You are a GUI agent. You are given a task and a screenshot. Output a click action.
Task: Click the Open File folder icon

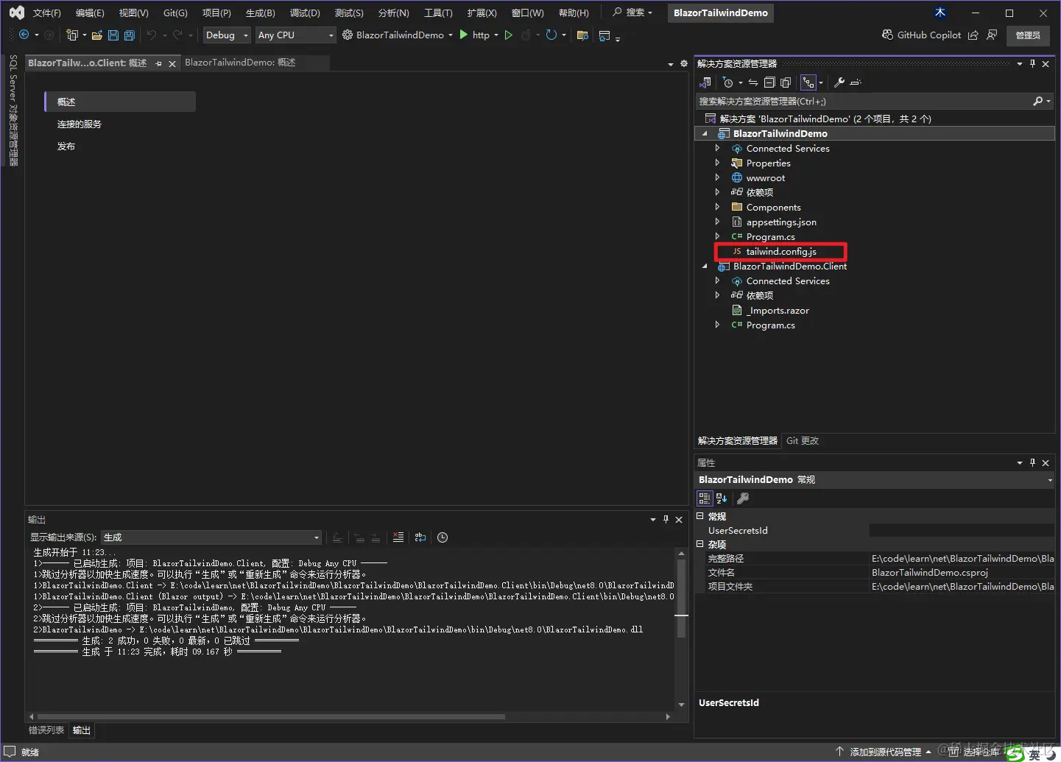[x=96, y=35]
